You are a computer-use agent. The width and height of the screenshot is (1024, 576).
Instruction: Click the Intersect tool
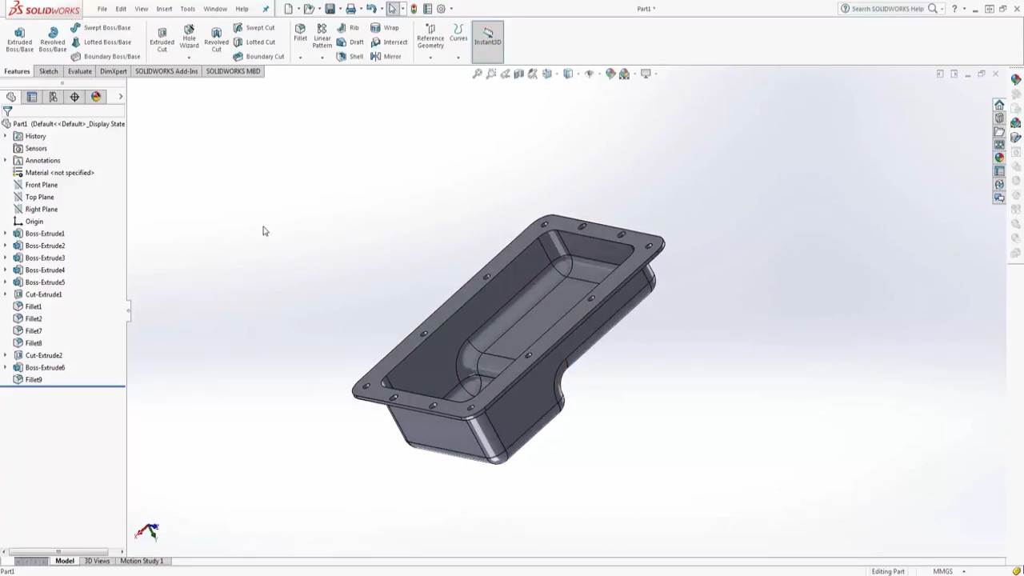(x=389, y=42)
